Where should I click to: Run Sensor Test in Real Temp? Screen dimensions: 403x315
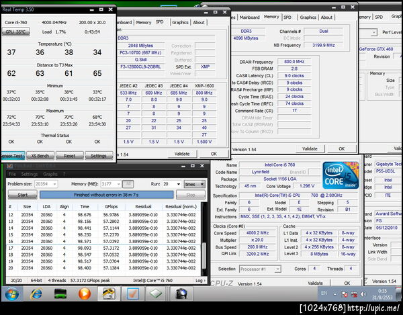(13, 156)
